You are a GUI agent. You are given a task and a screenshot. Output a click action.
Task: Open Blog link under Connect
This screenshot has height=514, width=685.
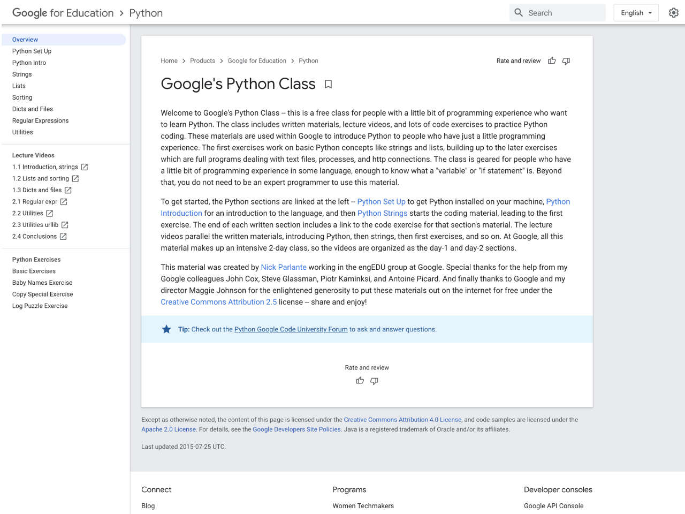pos(148,506)
